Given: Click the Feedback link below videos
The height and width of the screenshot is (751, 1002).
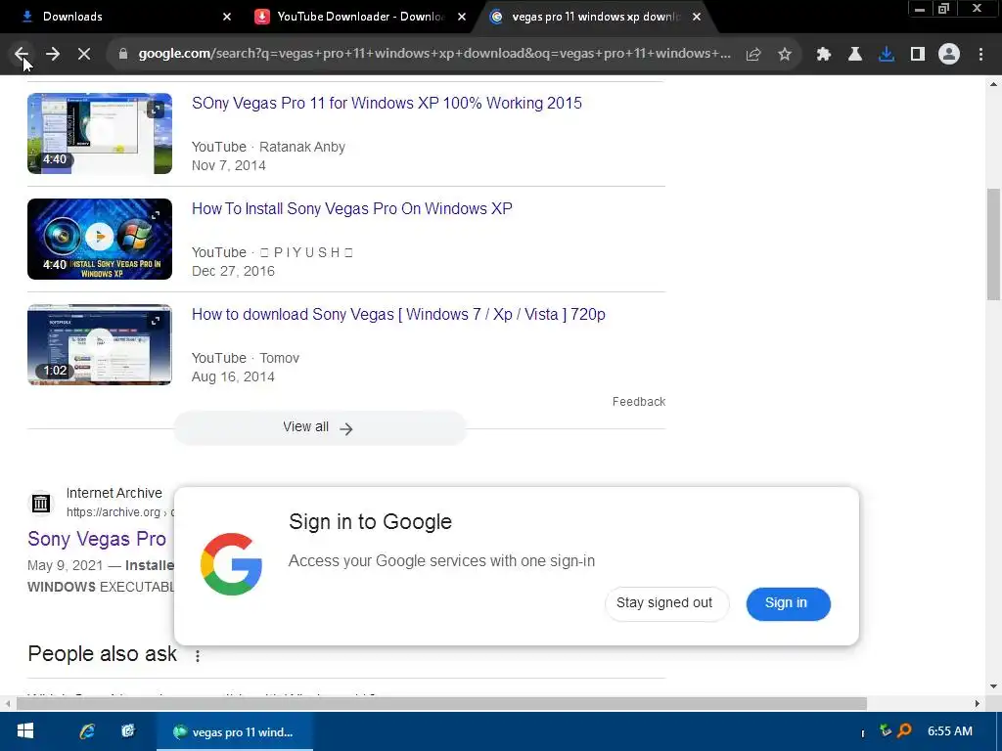Looking at the screenshot, I should pos(638,402).
